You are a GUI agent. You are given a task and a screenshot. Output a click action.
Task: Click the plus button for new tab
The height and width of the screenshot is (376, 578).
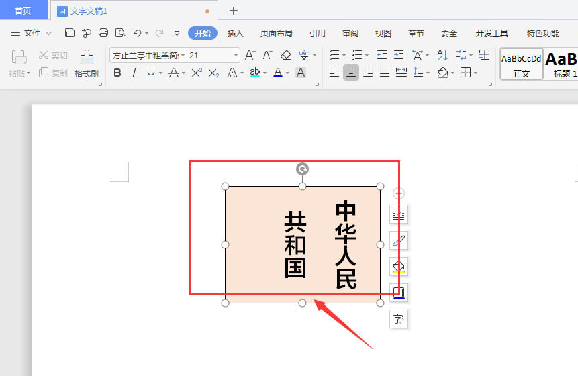(x=234, y=11)
